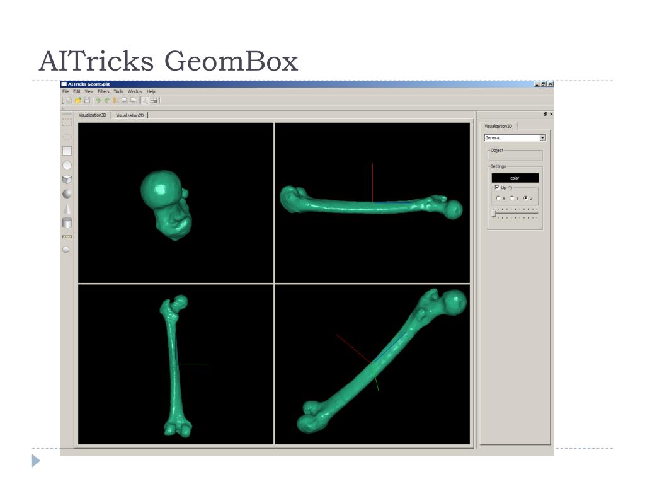Select the dashed circle selection tool
The image size is (645, 484).
pos(67,137)
